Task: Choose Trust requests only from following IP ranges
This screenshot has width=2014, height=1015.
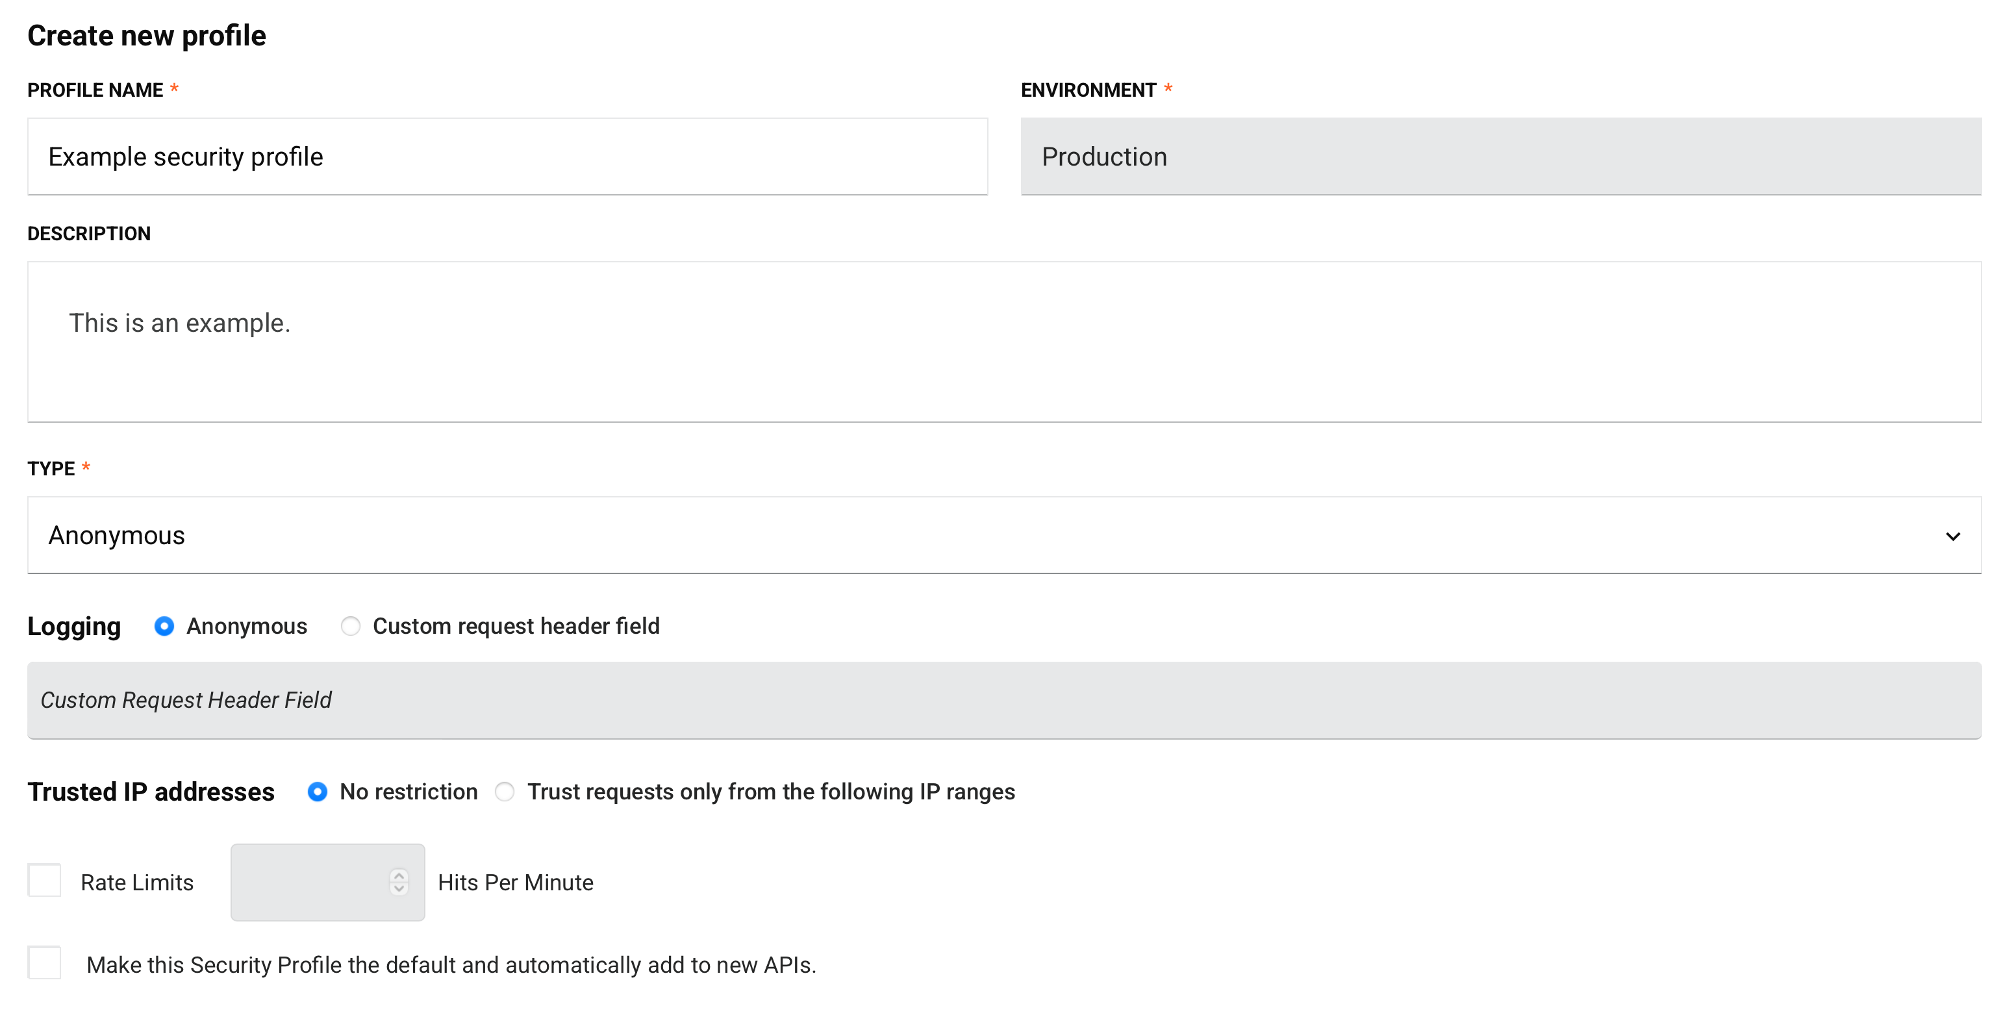Action: 505,792
